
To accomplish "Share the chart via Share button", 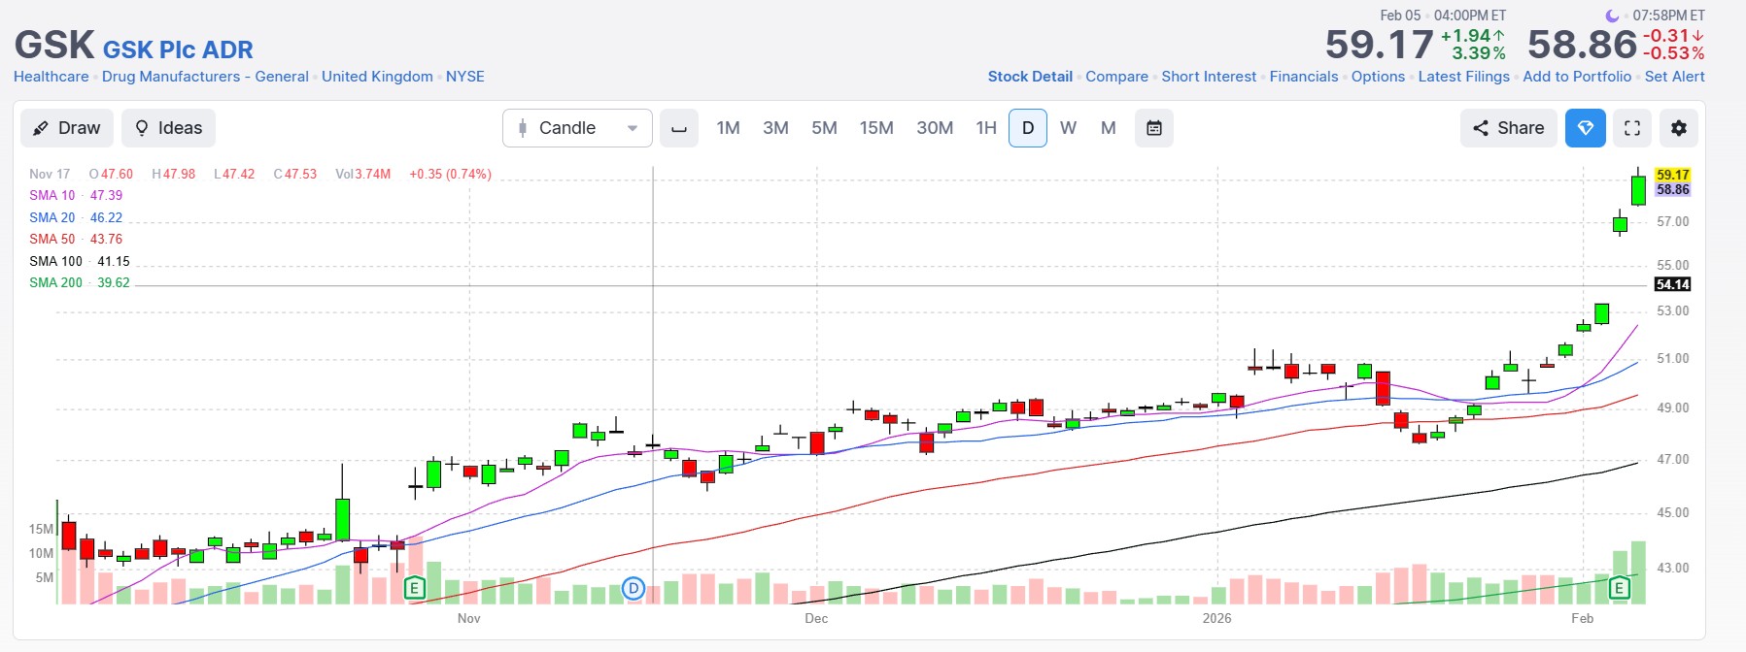I will tap(1508, 128).
